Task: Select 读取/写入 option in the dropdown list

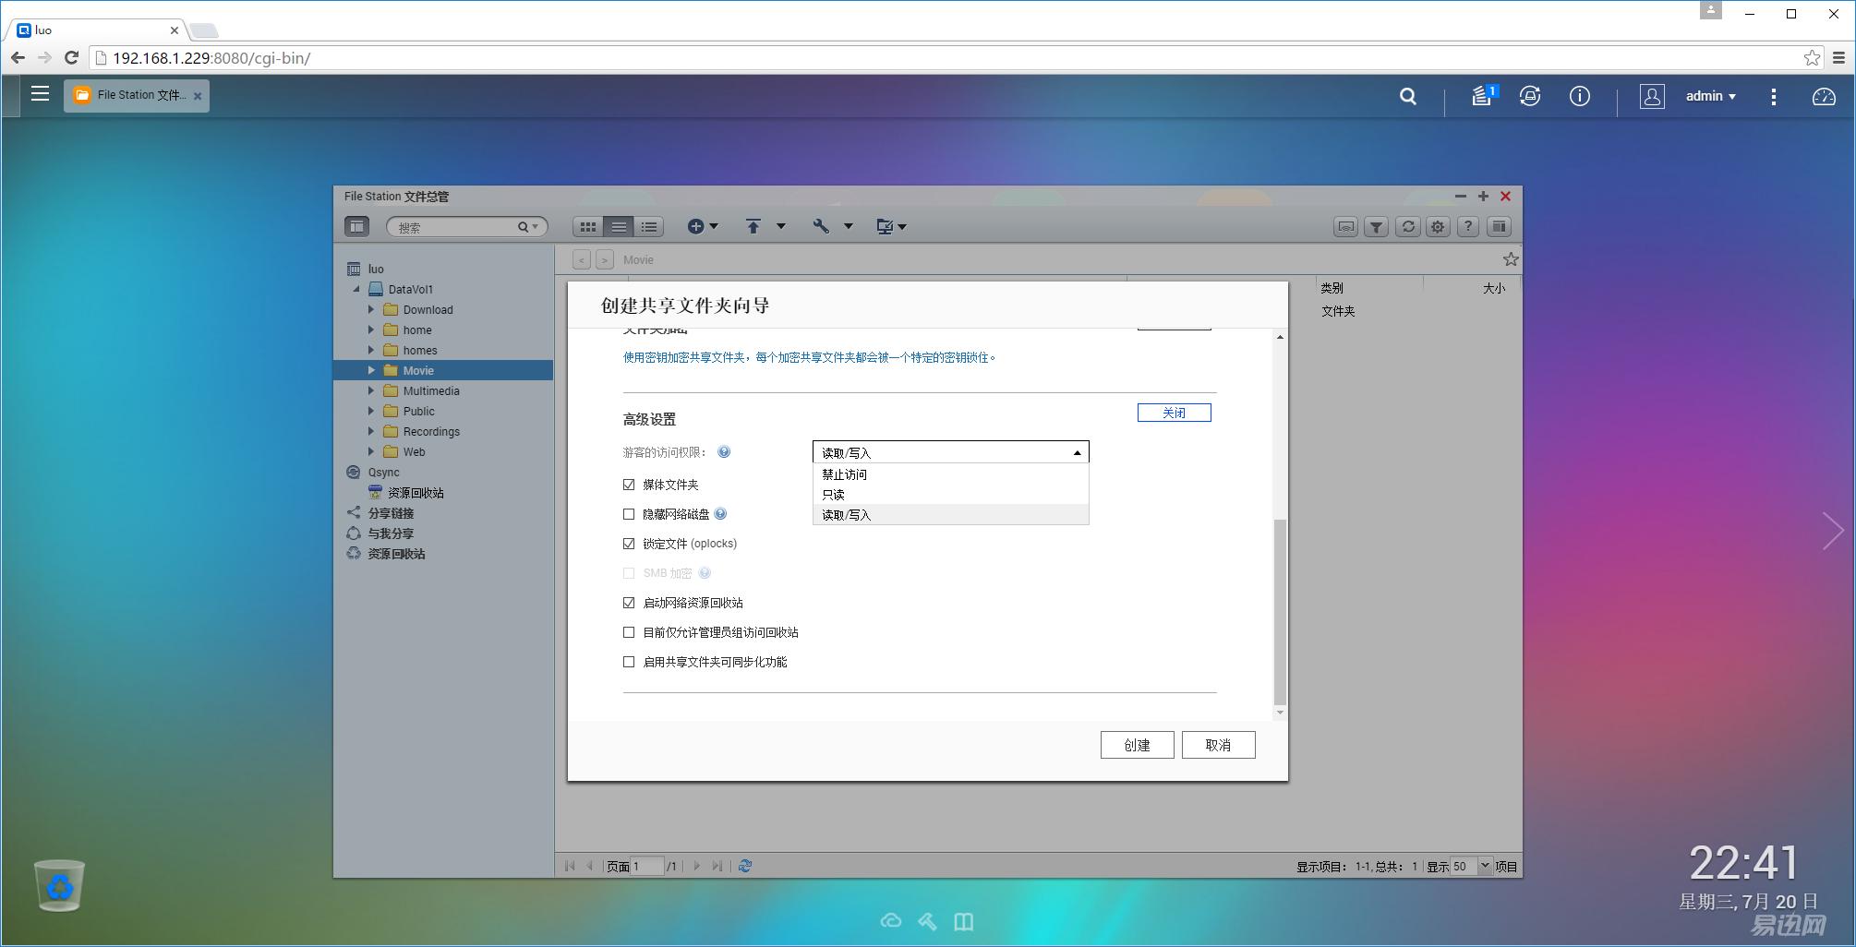Action: [x=950, y=515]
